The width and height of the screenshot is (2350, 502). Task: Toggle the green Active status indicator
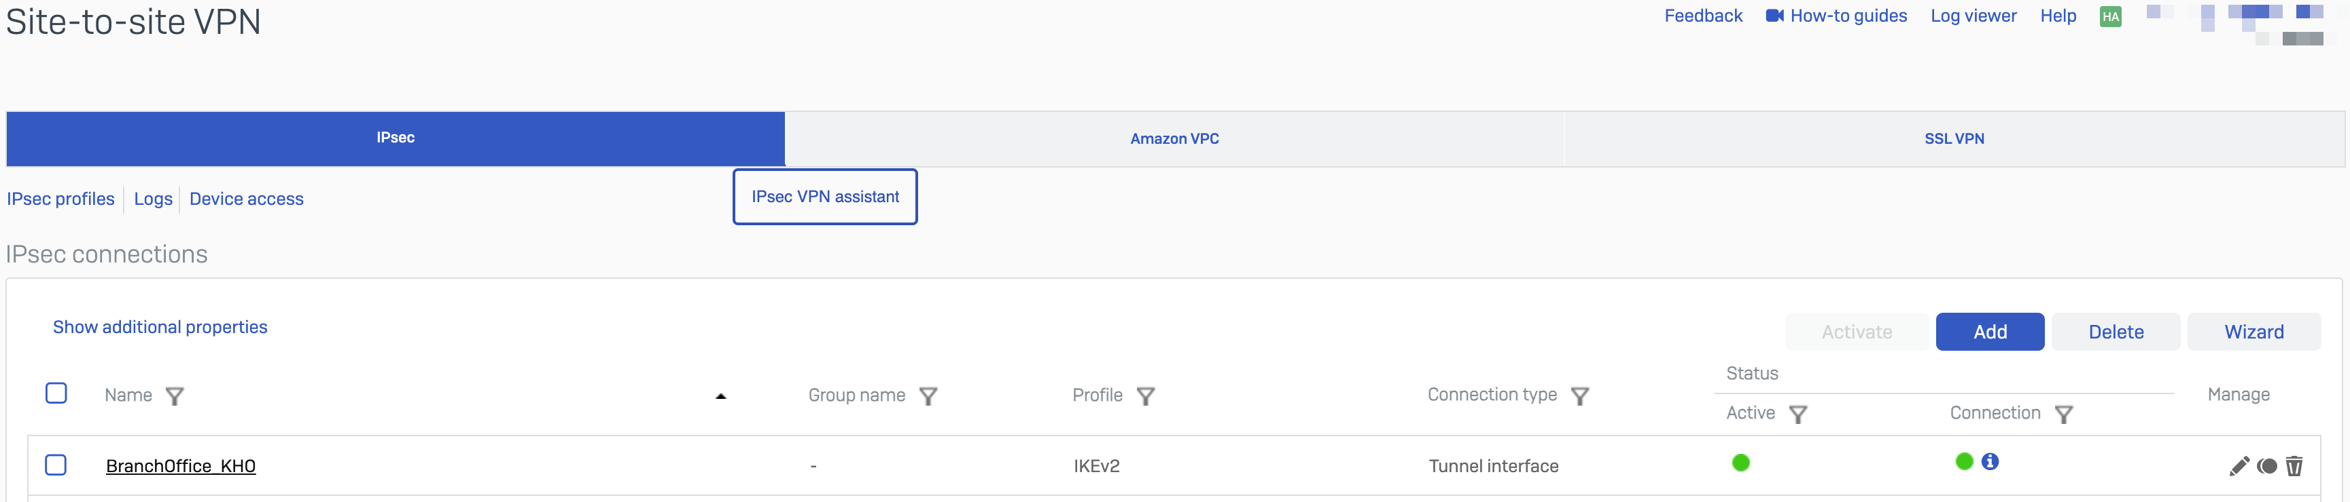[1740, 463]
